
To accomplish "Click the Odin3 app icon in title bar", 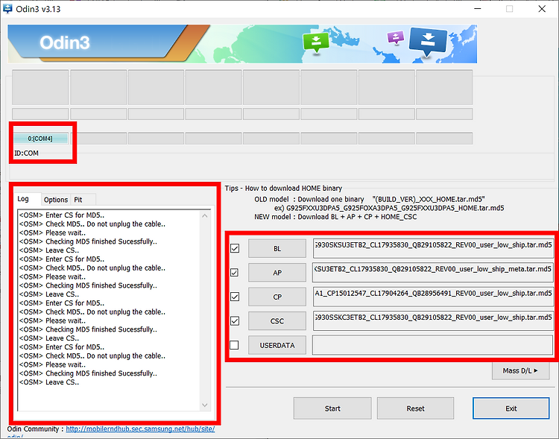I will point(7,8).
